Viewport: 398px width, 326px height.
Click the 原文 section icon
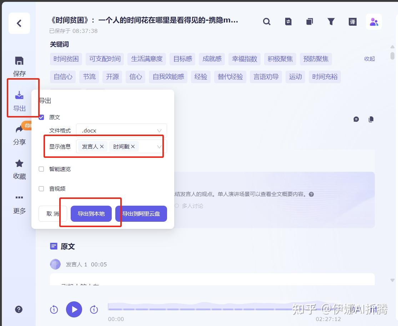54,246
